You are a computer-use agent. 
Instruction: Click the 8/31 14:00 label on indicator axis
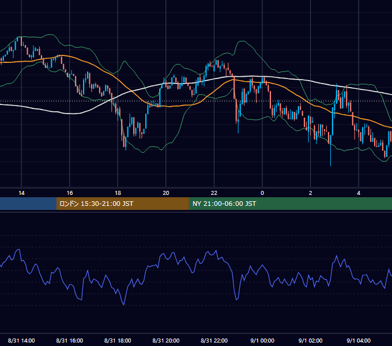(21, 340)
